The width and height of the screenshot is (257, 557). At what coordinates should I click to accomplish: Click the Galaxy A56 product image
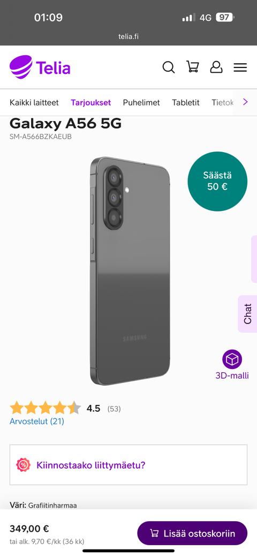tap(130, 271)
